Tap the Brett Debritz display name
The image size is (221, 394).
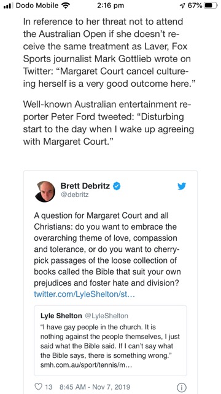click(85, 186)
